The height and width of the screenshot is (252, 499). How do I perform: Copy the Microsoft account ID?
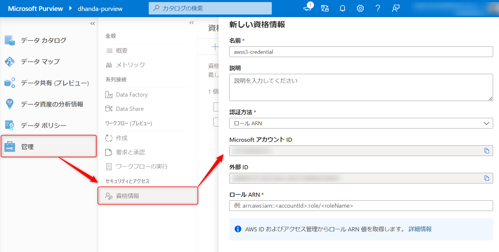pos(487,151)
